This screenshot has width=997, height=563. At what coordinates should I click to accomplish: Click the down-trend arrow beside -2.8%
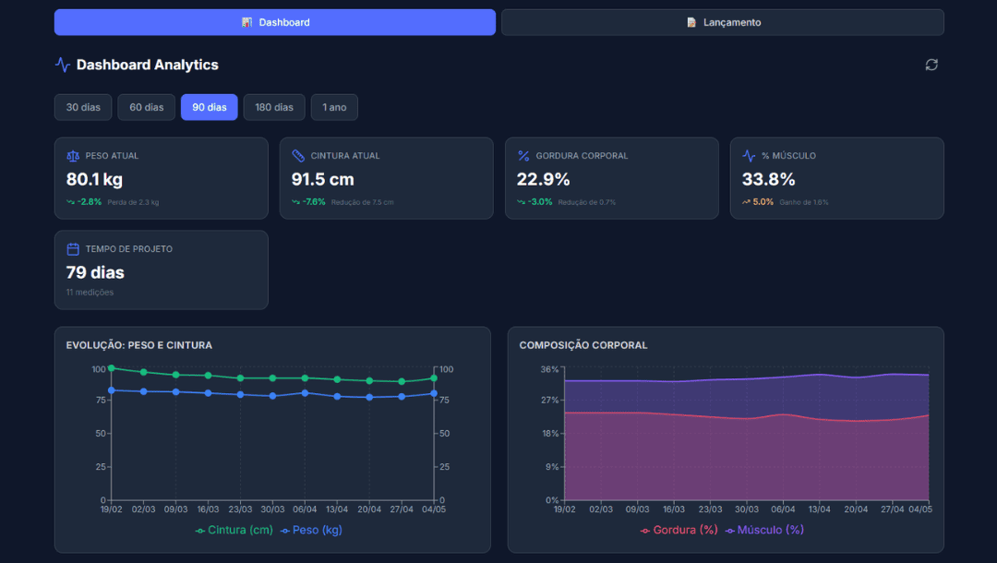tap(70, 202)
